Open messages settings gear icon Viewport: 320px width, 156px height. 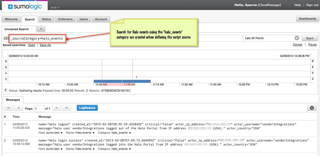312,108
